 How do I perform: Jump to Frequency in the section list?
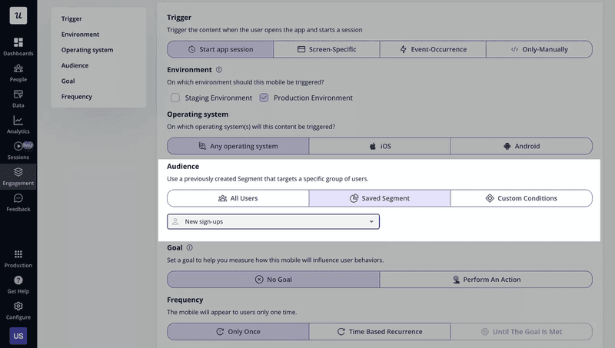pyautogui.click(x=77, y=97)
